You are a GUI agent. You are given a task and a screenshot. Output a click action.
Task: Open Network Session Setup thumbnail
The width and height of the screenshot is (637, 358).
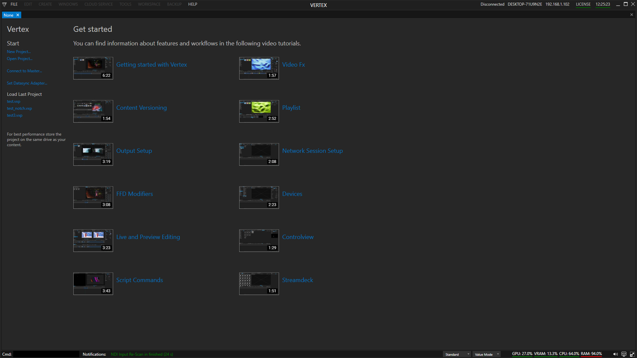click(259, 154)
